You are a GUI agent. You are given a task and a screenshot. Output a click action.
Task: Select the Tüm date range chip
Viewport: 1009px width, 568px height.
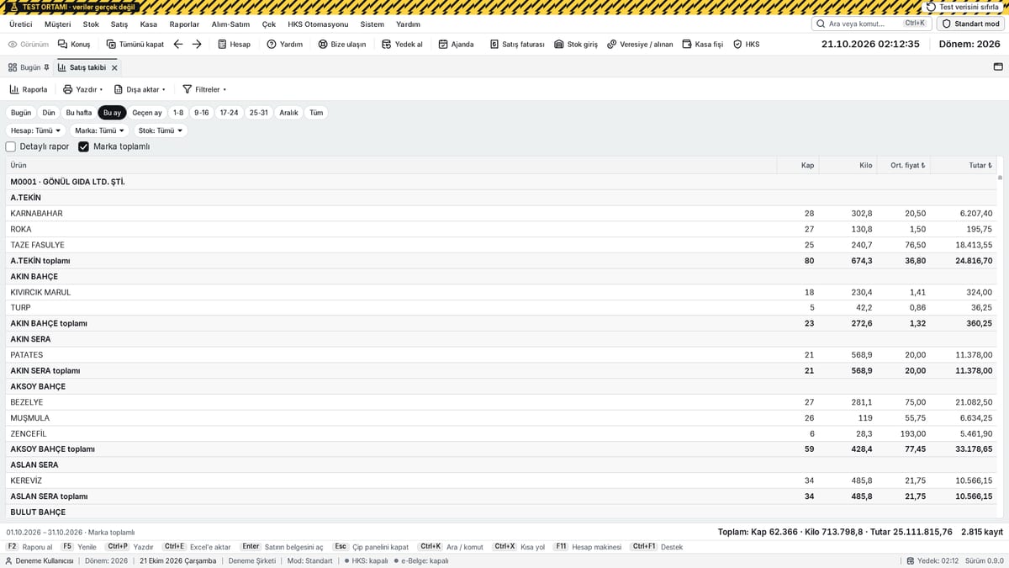point(316,113)
